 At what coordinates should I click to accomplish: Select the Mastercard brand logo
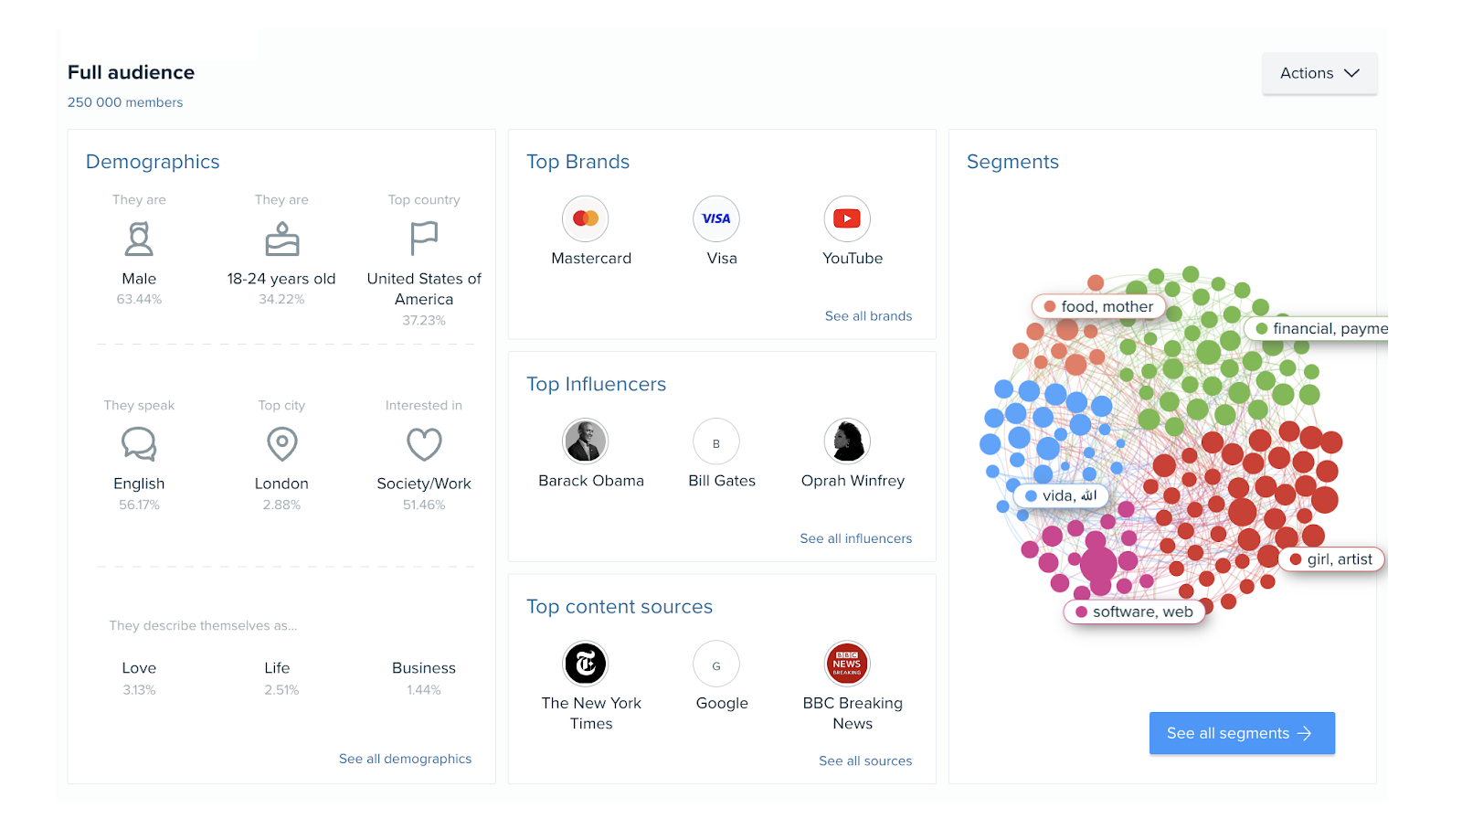pos(585,218)
